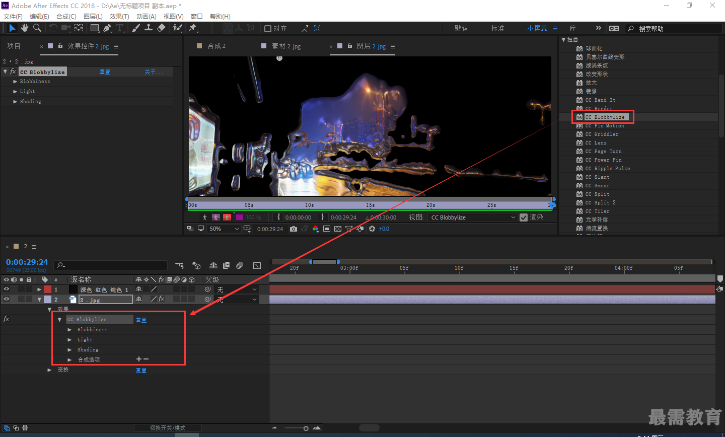725x437 pixels.
Task: Expand the Light group in effect controls
Action: click(15, 92)
